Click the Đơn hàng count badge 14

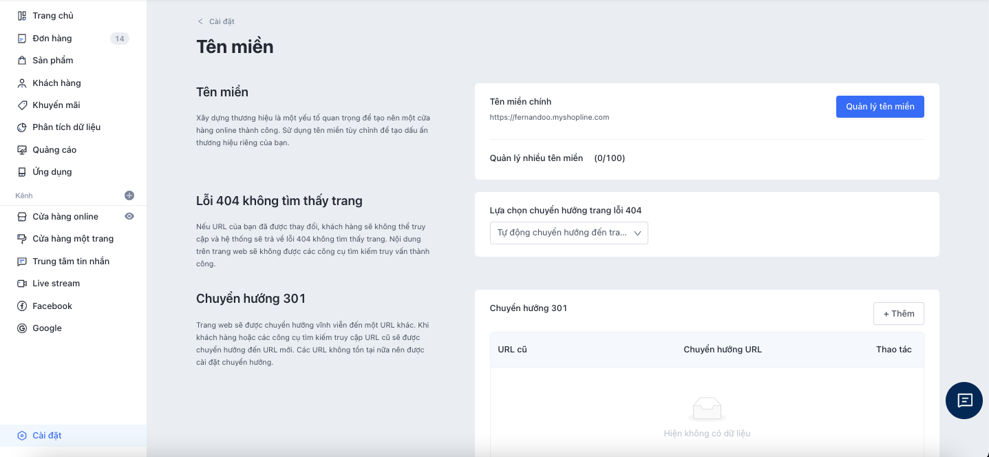pos(120,39)
